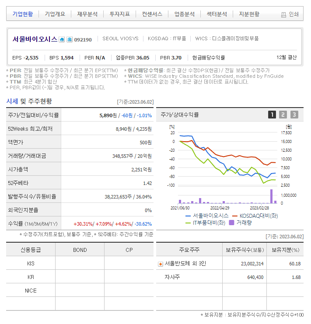
Task: Click the 시가총액 2,251억원 value
Action: coord(142,170)
